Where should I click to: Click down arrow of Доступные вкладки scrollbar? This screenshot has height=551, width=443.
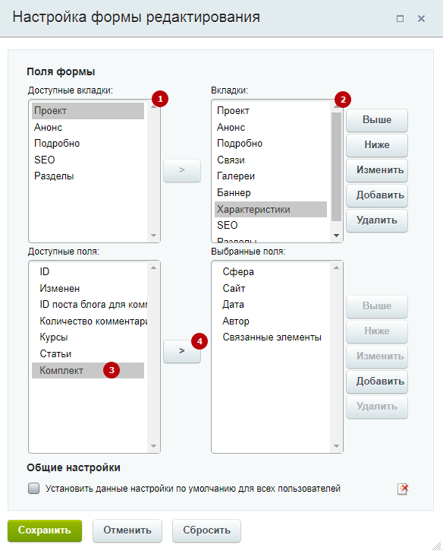[x=153, y=236]
